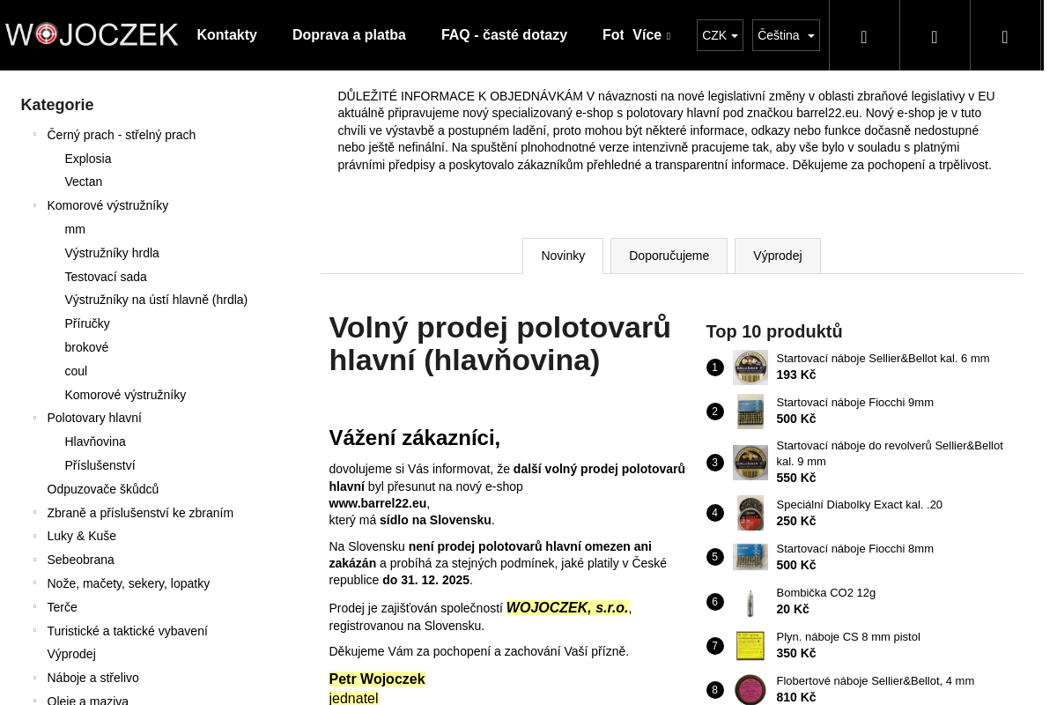The height and width of the screenshot is (705, 1057).
Task: Open Startovací náboje Sellier&Bellot kal. 6 mm link
Action: (883, 358)
